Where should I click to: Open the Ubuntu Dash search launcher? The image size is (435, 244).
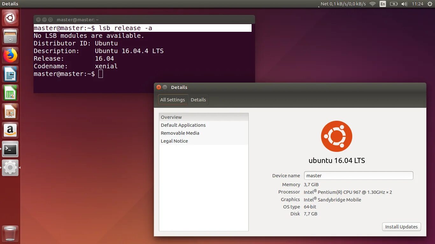10,18
